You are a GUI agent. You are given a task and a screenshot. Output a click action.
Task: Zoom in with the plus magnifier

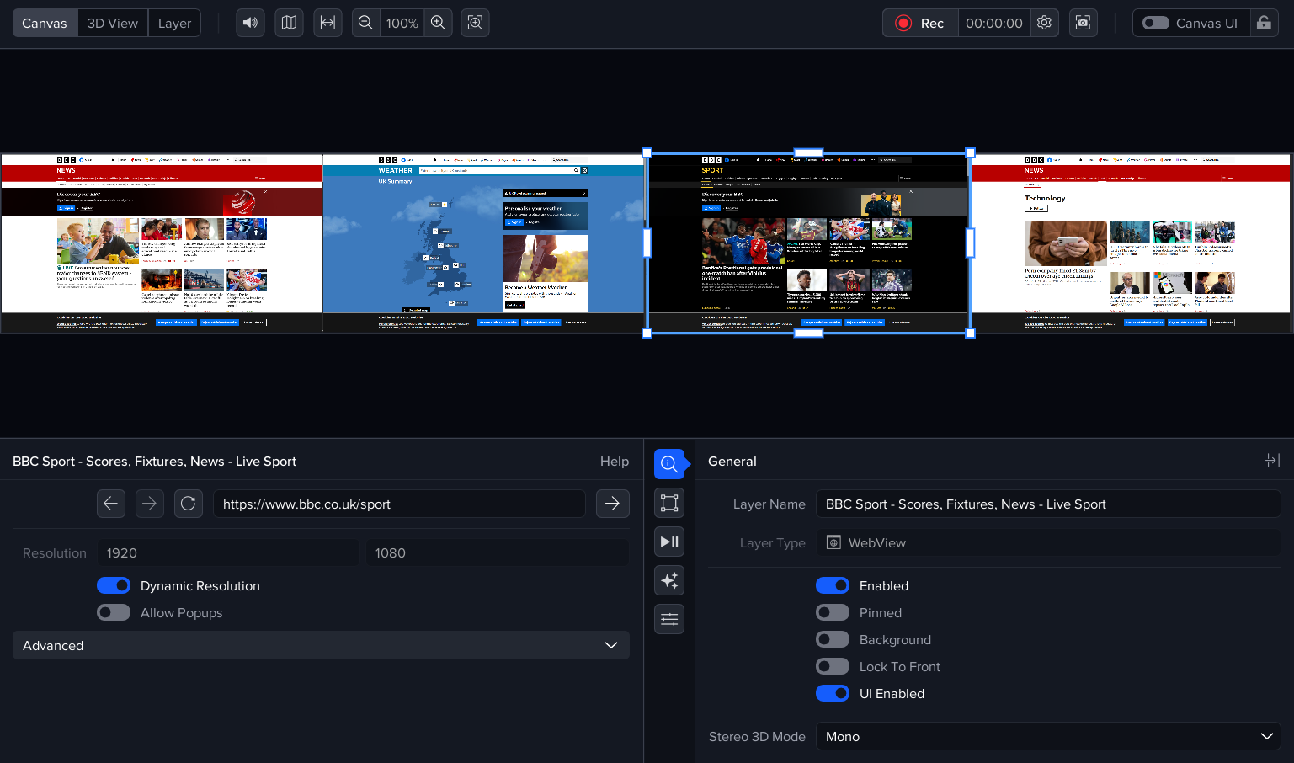(x=438, y=23)
